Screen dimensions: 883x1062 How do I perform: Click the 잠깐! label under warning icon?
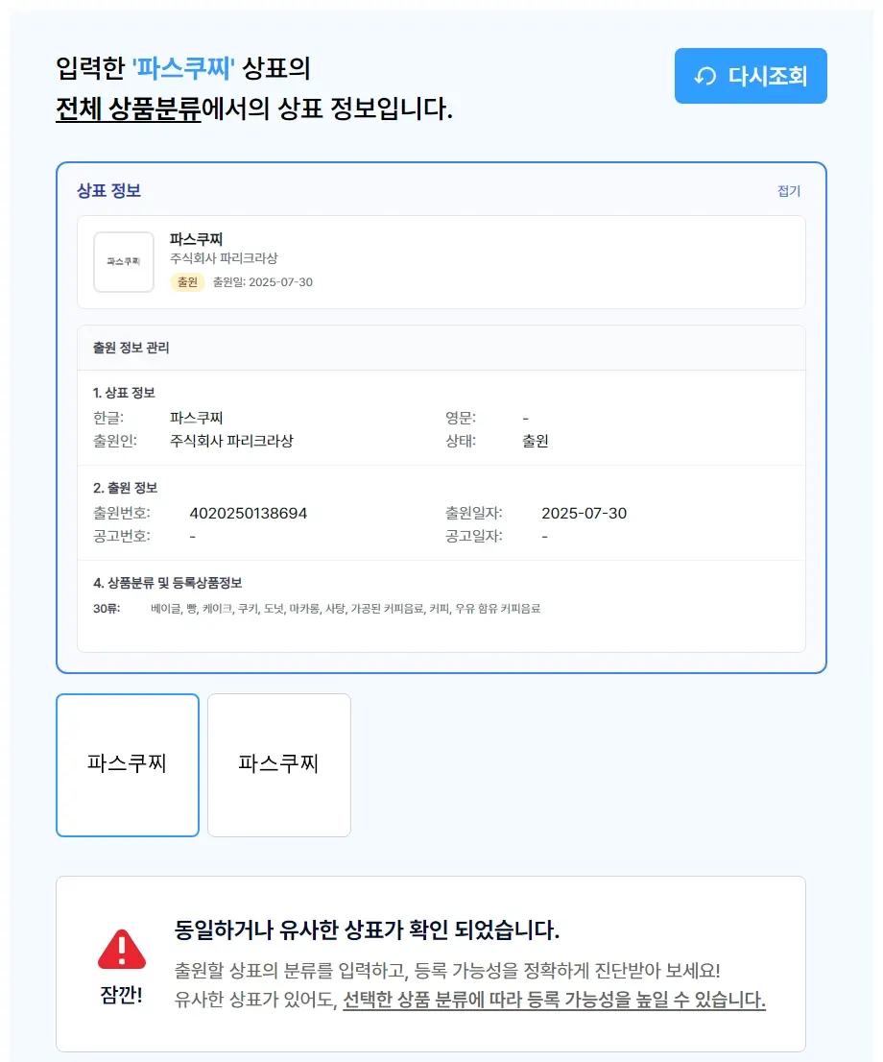[x=121, y=994]
